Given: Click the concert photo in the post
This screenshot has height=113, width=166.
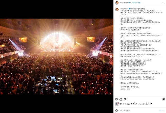Looking at the screenshot, I should click(57, 57).
